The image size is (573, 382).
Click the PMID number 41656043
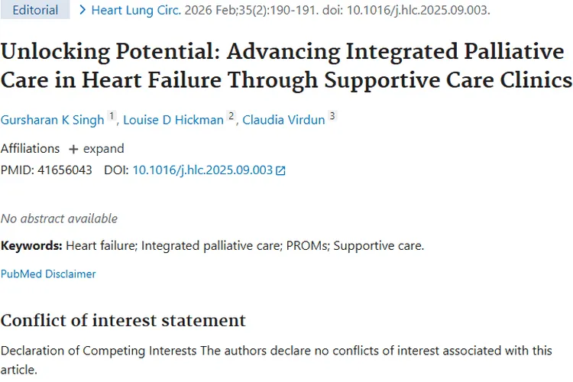point(62,170)
